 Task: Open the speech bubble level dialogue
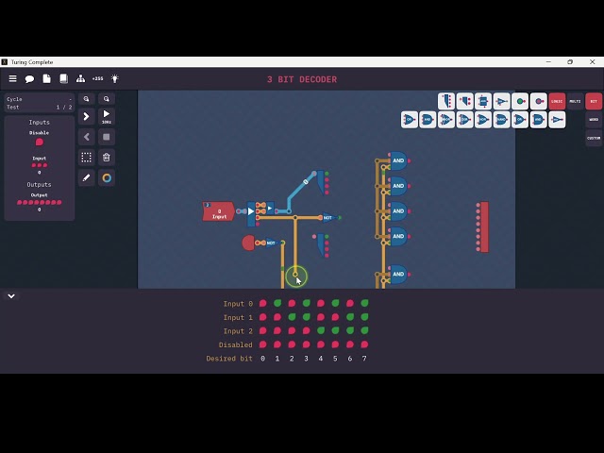(29, 79)
